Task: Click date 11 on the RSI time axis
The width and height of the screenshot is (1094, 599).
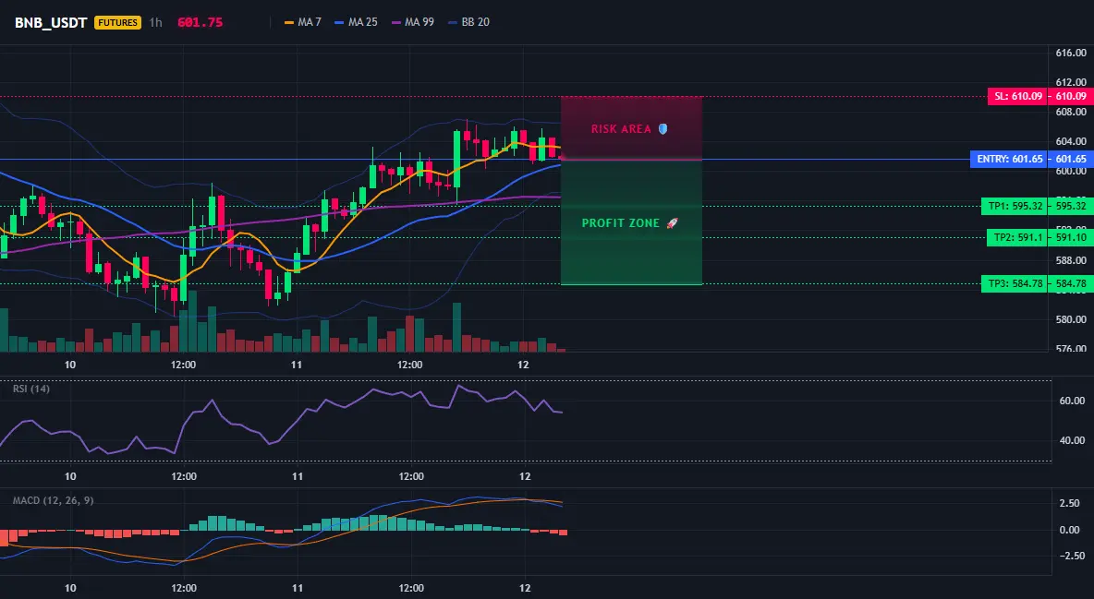Action: [x=298, y=476]
